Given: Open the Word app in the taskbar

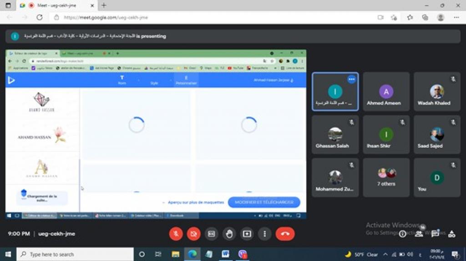Looking at the screenshot, I should [x=225, y=254].
